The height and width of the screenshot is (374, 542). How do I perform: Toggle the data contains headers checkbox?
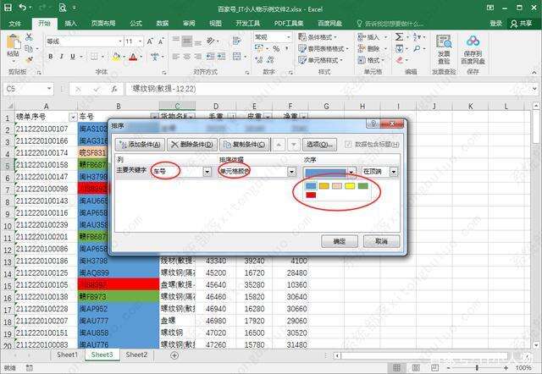(348, 145)
